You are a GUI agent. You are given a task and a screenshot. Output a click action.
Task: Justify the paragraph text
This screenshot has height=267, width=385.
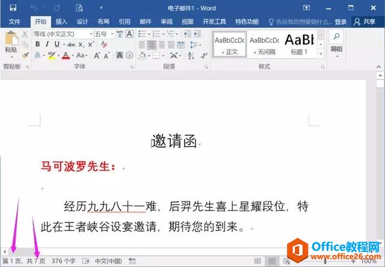click(171, 44)
